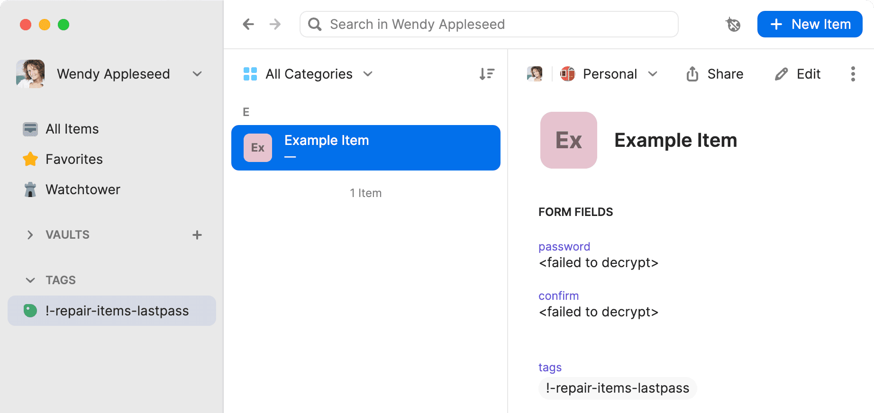Click the green tag icon in sidebar
The width and height of the screenshot is (874, 413).
coord(30,311)
